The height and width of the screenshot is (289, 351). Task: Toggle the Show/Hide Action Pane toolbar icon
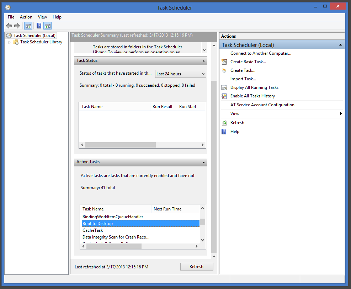47,26
